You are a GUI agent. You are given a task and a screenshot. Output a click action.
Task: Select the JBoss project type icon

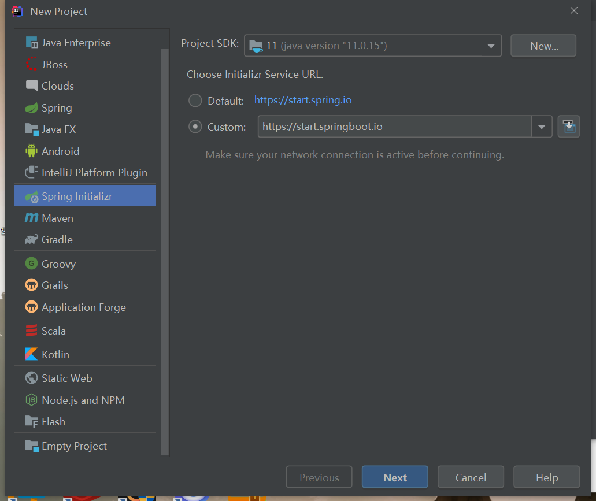(x=32, y=65)
